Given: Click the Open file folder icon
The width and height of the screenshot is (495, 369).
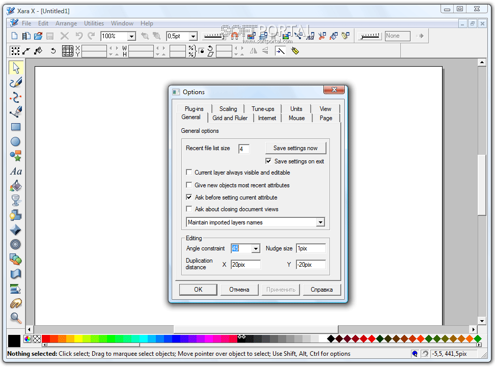Looking at the screenshot, I should point(38,36).
